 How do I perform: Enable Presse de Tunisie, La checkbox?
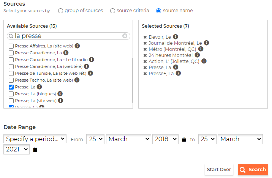11,73
